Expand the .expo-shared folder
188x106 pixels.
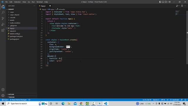(14, 15)
